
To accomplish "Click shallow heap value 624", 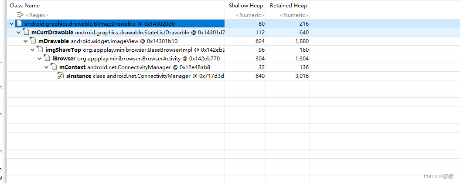I will tap(260, 41).
